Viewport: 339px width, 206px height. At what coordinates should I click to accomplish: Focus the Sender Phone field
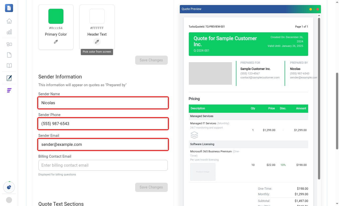[103, 124]
